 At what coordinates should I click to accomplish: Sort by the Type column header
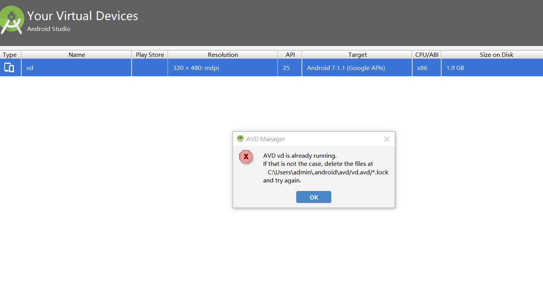click(x=10, y=55)
